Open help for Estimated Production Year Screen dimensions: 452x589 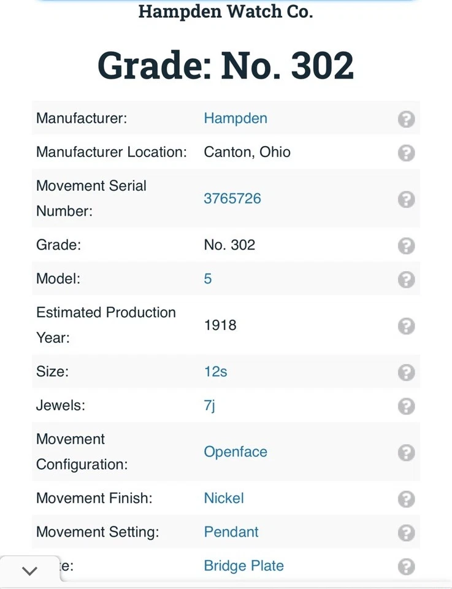click(x=406, y=325)
